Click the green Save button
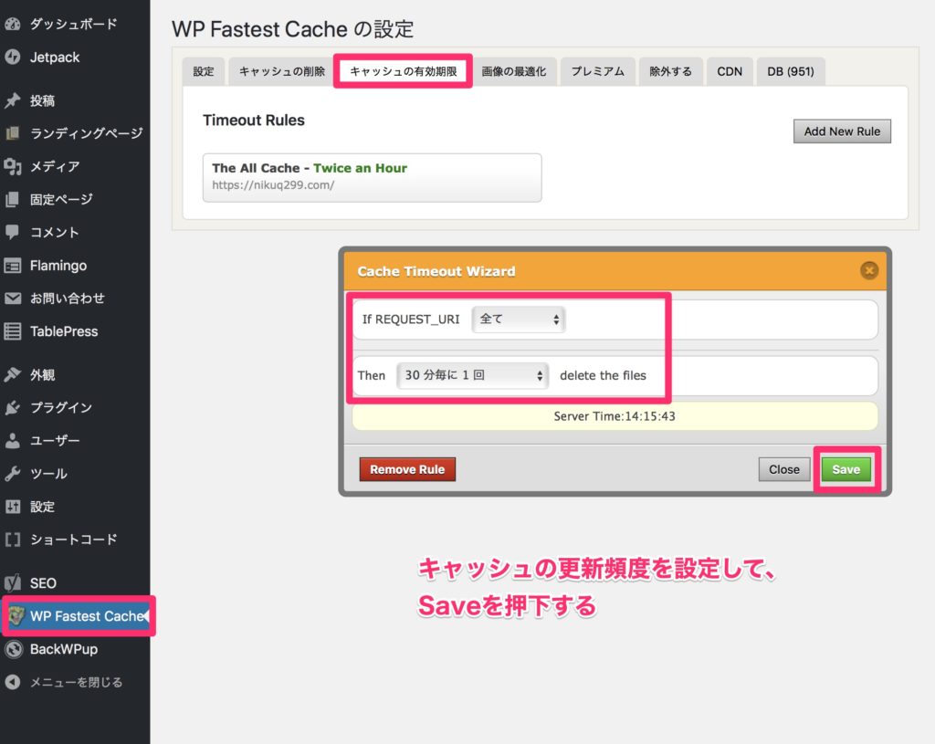Image resolution: width=935 pixels, height=744 pixels. pos(846,469)
